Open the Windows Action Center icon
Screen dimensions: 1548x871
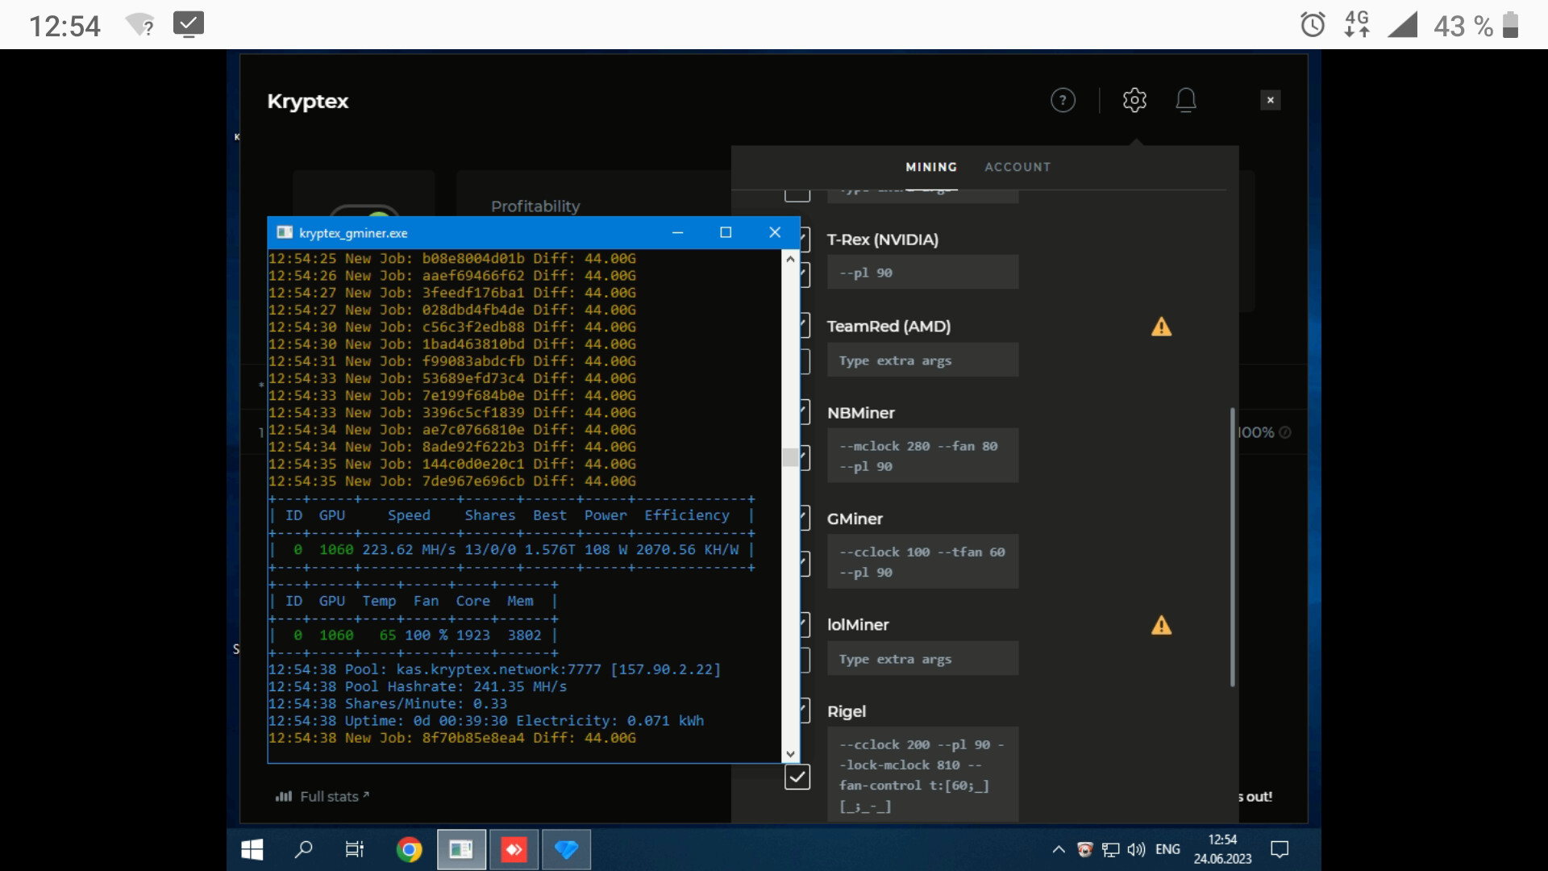[1280, 849]
